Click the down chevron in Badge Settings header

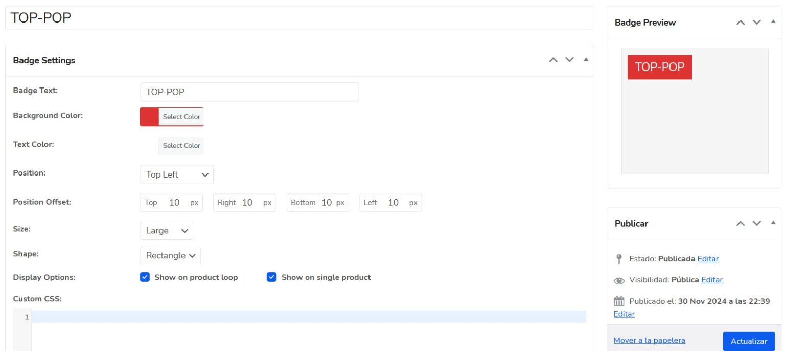569,60
